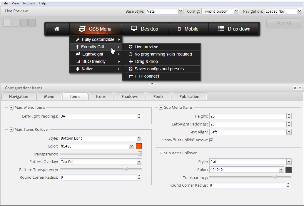Toggle the Show "Has Childs" Arrow checkbox
Viewport: 304px width, 206px height.
[211, 140]
